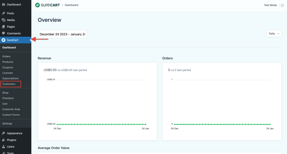
Task: Click the Pages icon in sidebar
Action: tap(3, 27)
